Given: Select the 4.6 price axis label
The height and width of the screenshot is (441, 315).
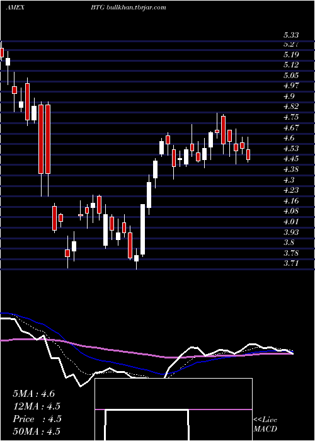Looking at the screenshot, I should point(289,138).
